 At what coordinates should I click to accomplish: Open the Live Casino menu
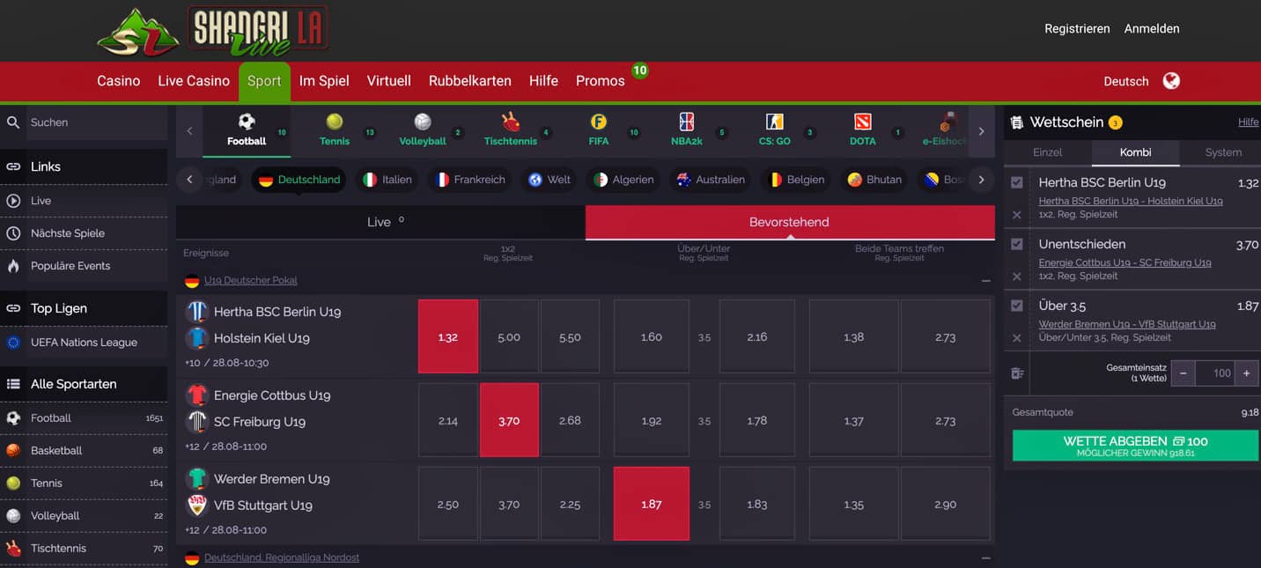(x=194, y=81)
